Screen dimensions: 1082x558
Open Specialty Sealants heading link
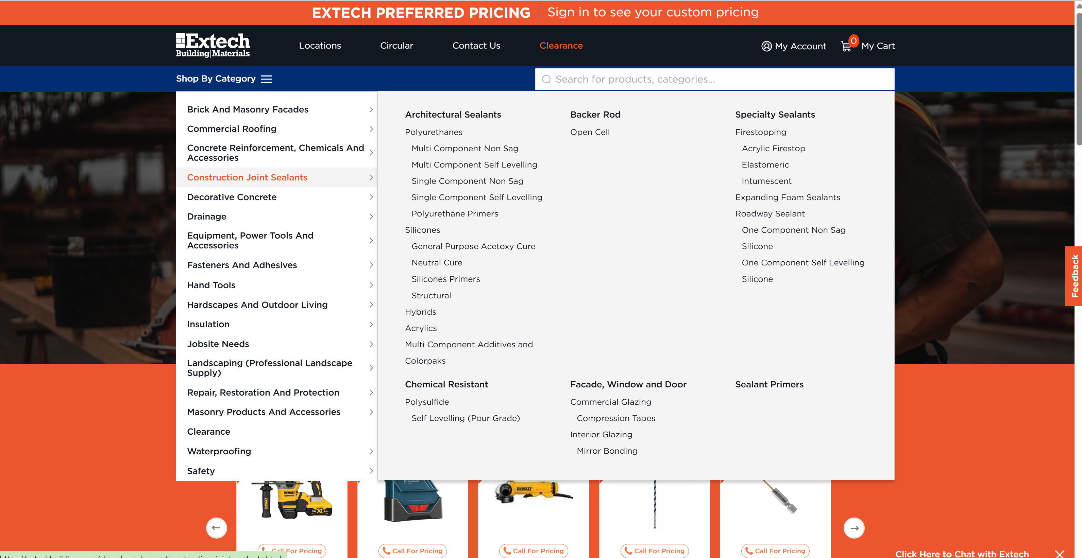click(775, 115)
